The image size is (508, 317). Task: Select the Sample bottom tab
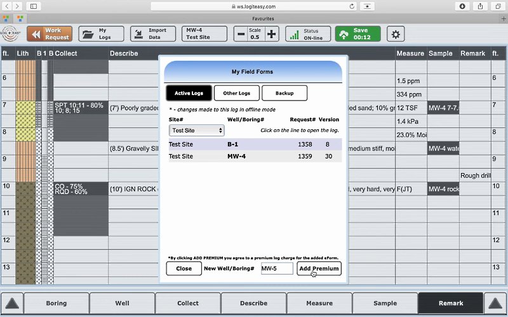pos(385,303)
